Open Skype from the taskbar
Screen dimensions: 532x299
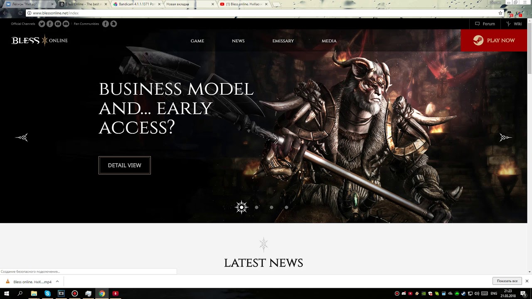click(x=47, y=294)
